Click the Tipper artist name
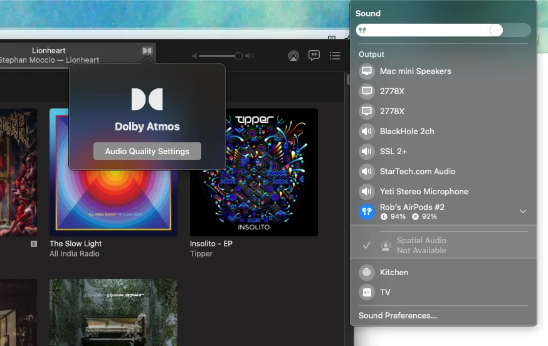 201,254
